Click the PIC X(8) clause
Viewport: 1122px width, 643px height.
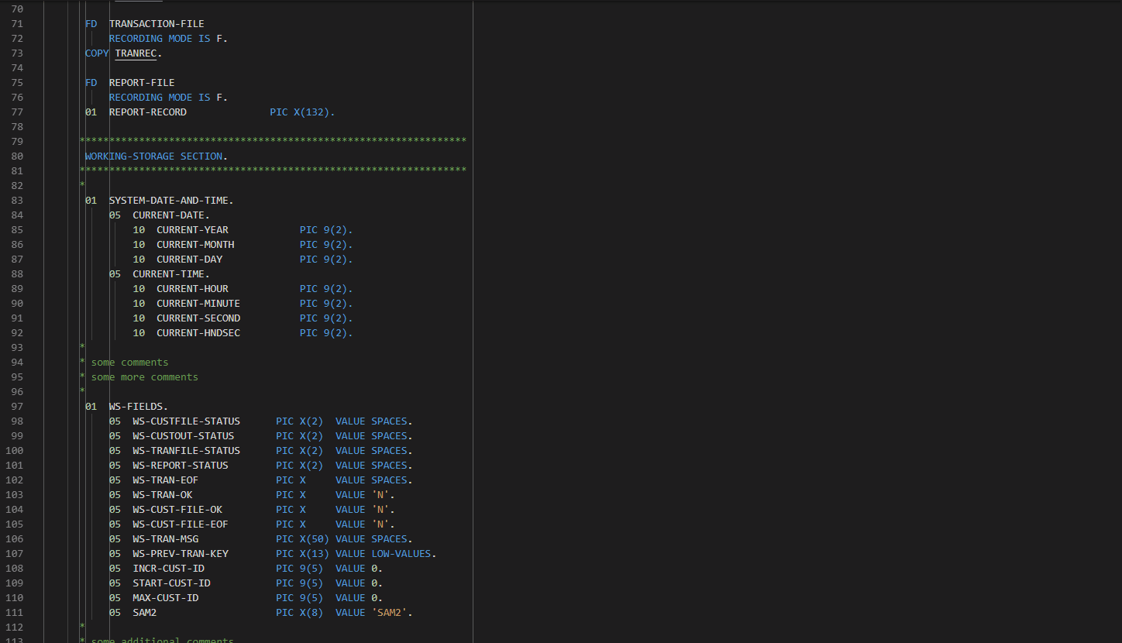[x=299, y=613]
